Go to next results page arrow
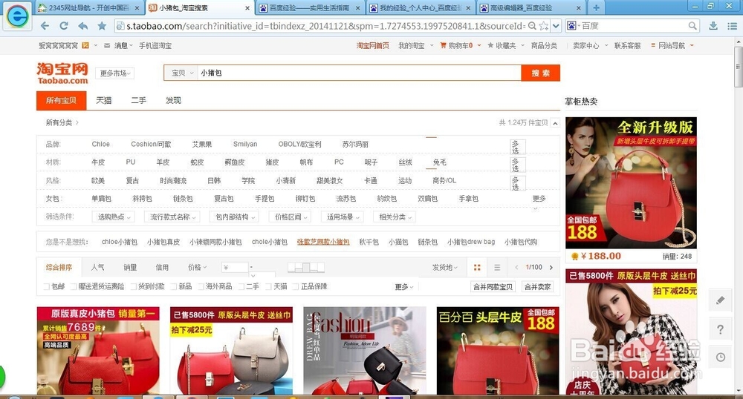This screenshot has width=743, height=399. [x=551, y=268]
